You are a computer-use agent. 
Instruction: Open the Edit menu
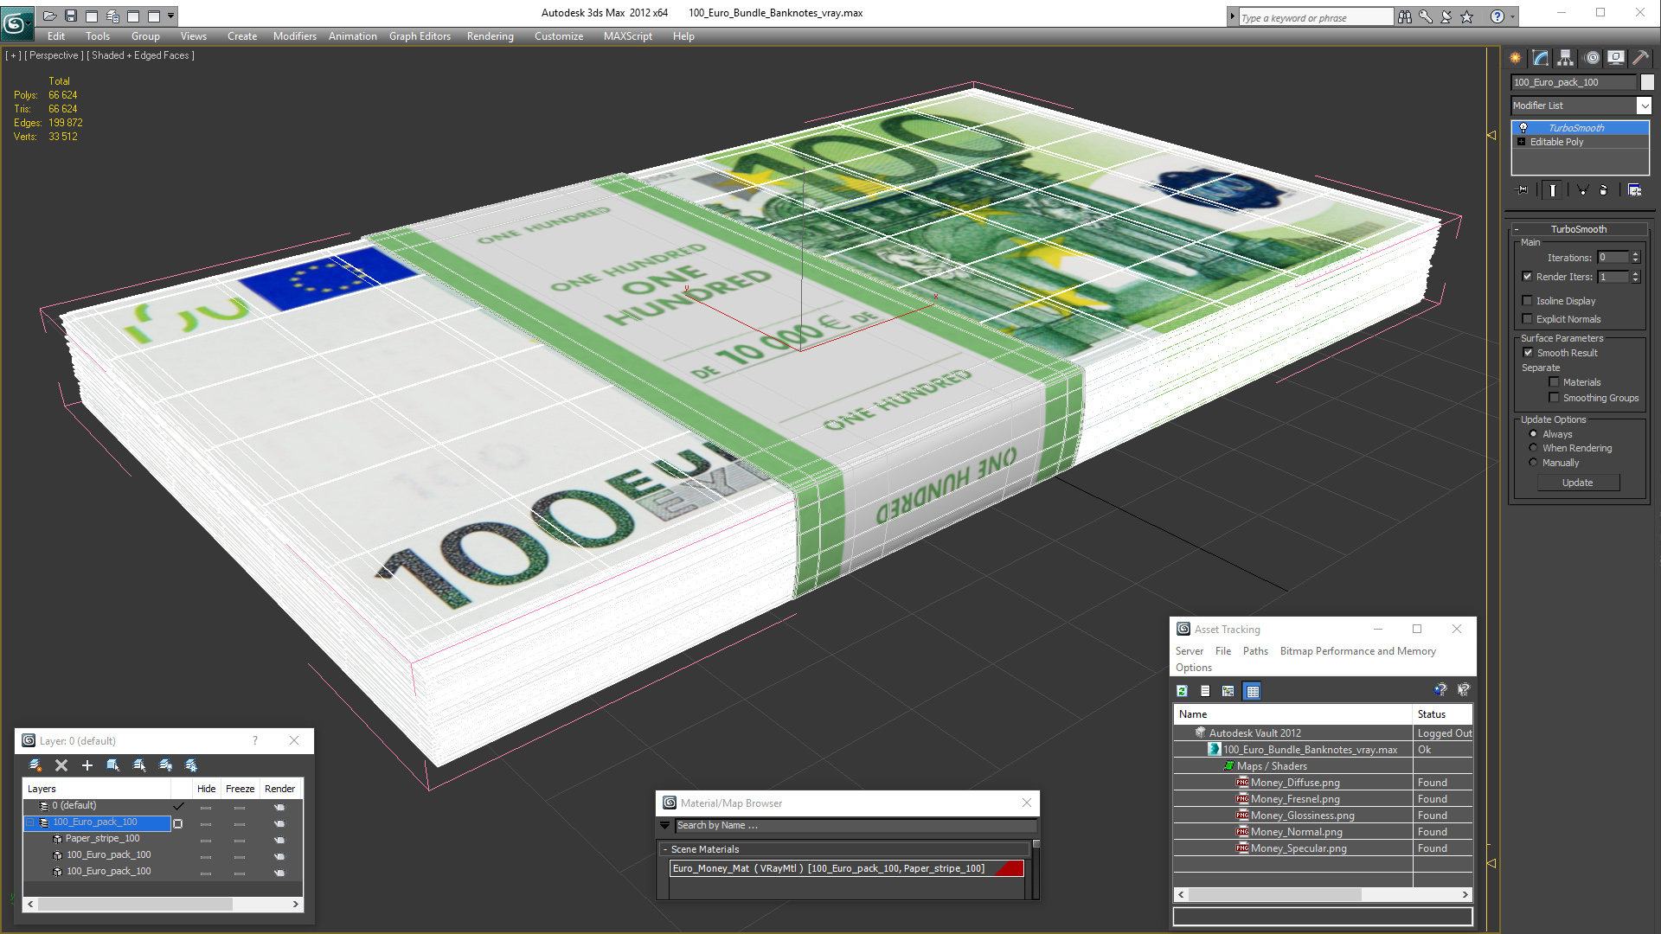pyautogui.click(x=56, y=36)
